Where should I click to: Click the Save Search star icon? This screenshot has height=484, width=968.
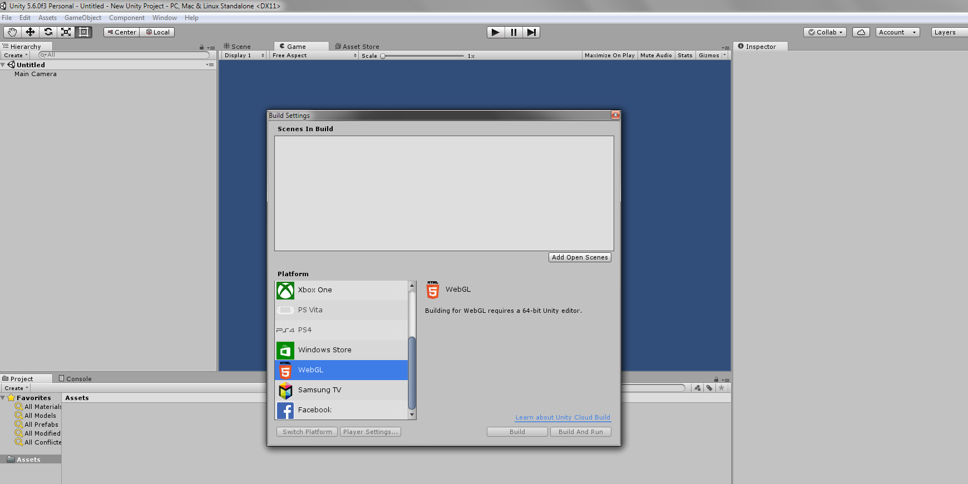point(722,388)
